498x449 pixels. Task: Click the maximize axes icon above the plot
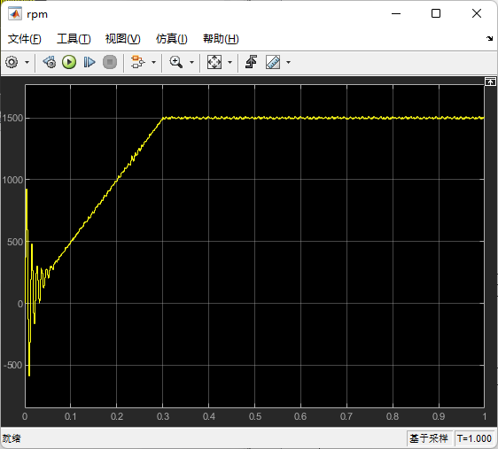490,81
